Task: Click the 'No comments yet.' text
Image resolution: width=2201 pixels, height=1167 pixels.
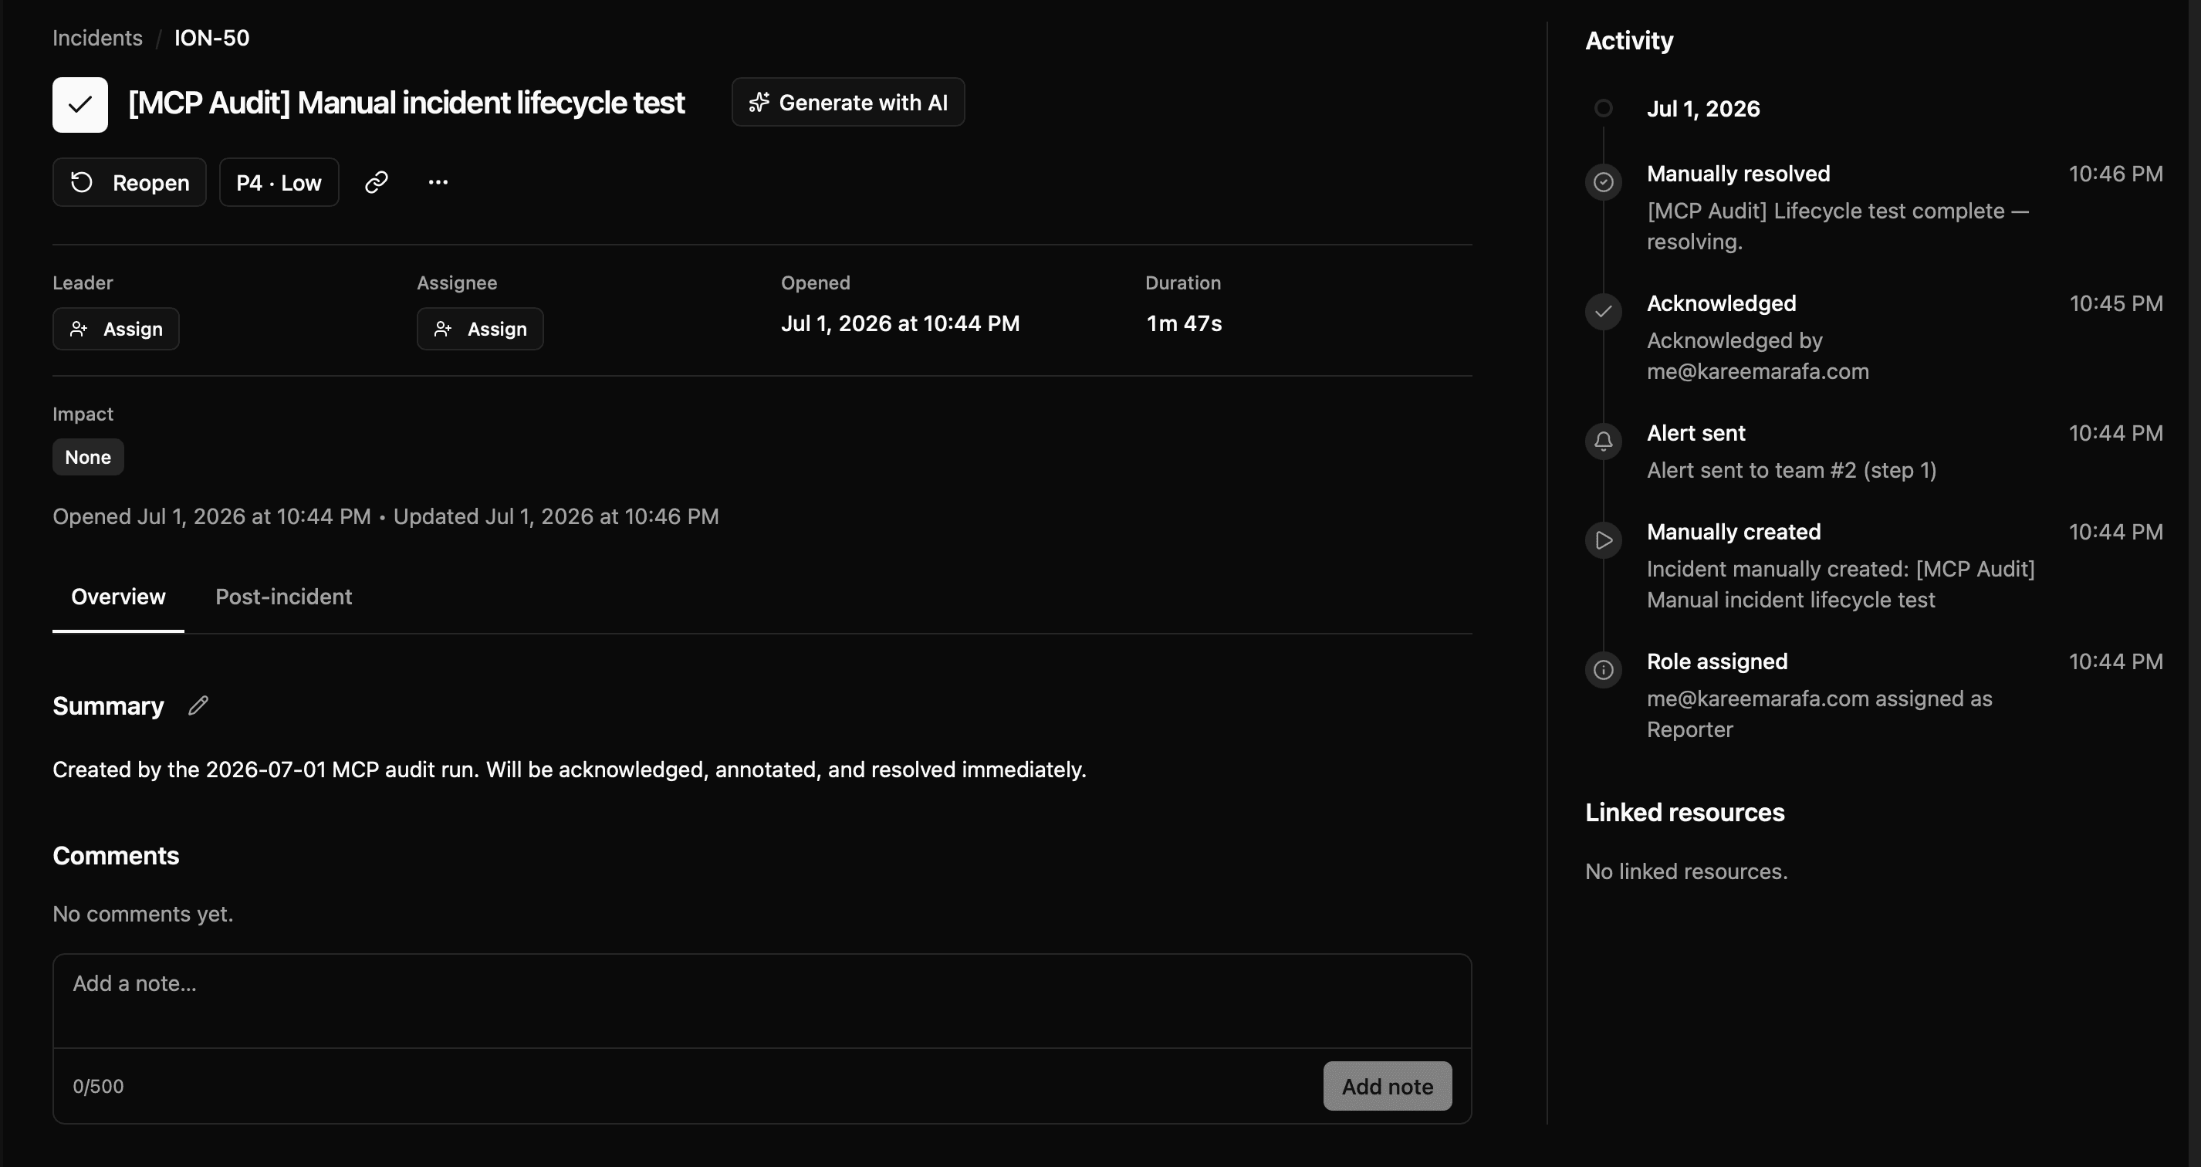Action: [143, 913]
